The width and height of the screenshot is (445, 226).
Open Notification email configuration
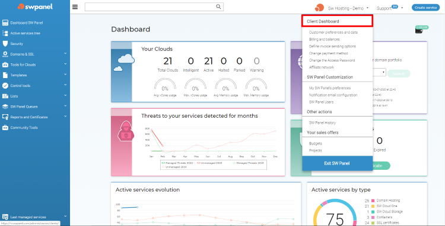[x=333, y=95]
